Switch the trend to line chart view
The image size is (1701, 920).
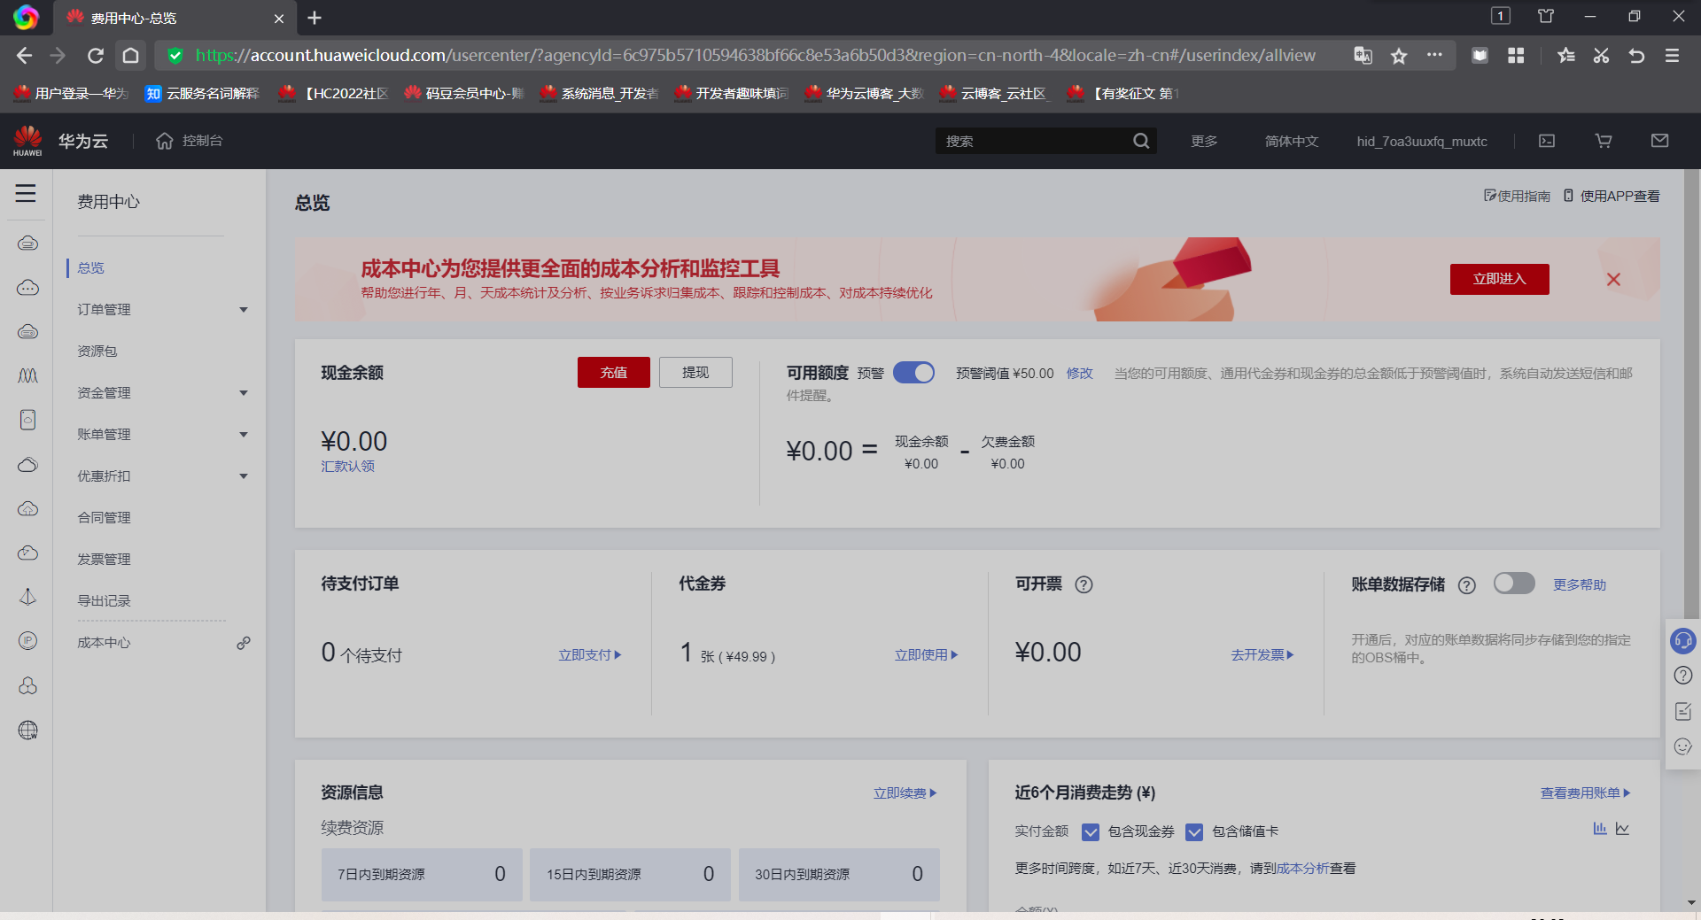(1622, 829)
